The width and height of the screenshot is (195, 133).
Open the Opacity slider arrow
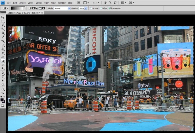tap(85, 8)
